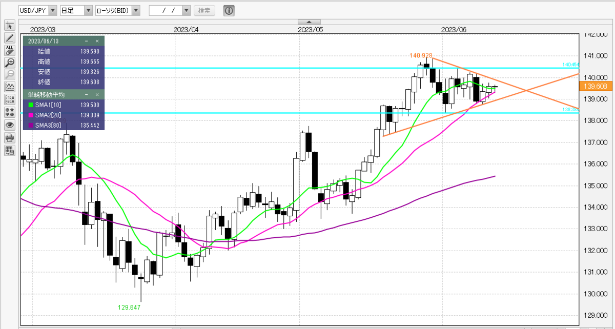
Task: Click the SMA1[10] value 139.500
Action: (90, 105)
